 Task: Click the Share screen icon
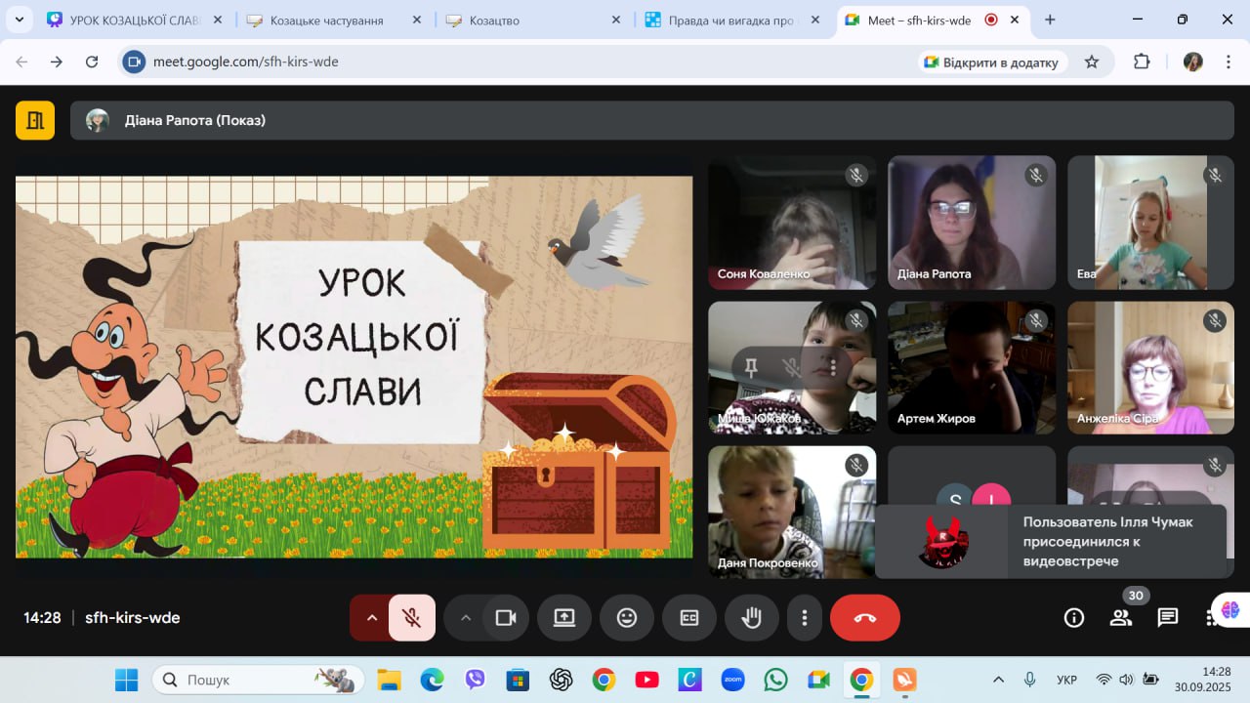point(563,618)
